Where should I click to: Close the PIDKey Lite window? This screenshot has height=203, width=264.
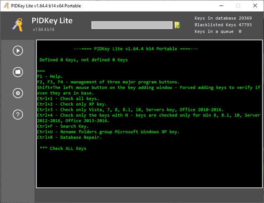click(255, 6)
